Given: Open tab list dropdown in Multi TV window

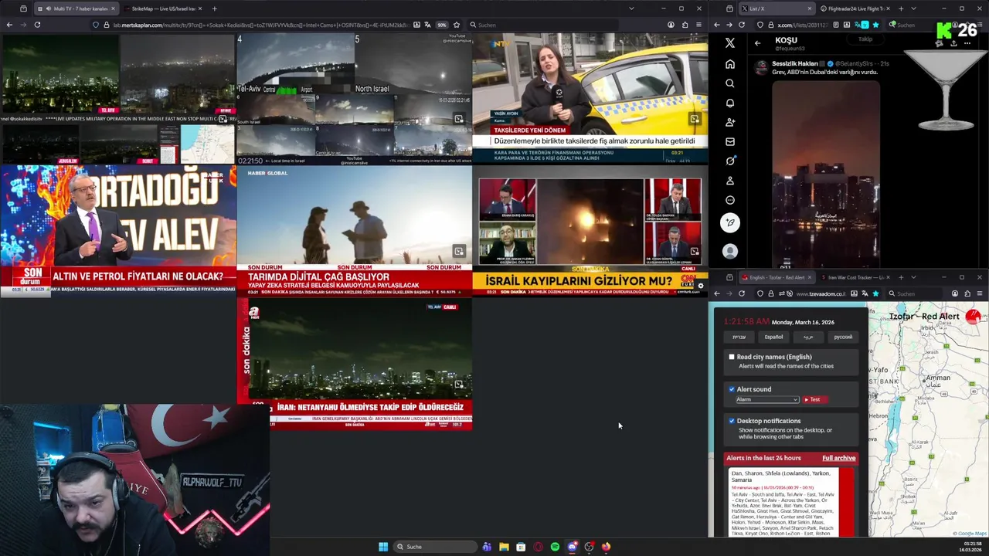Looking at the screenshot, I should click(x=631, y=8).
